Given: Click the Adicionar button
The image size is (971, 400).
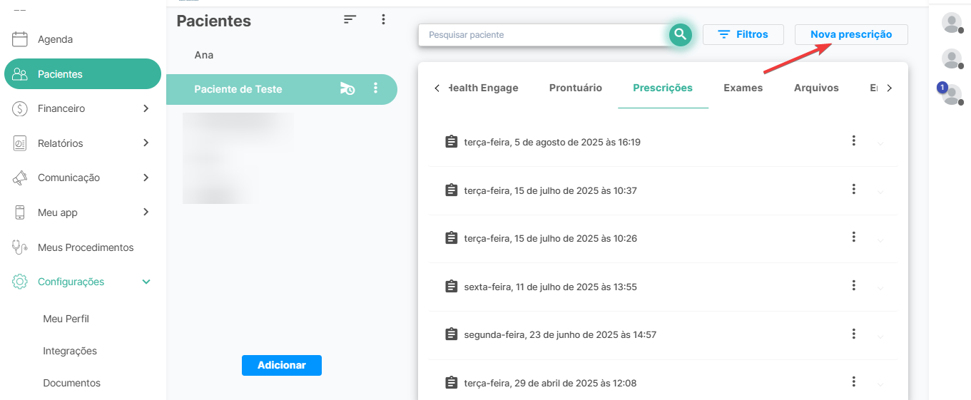Looking at the screenshot, I should point(281,365).
